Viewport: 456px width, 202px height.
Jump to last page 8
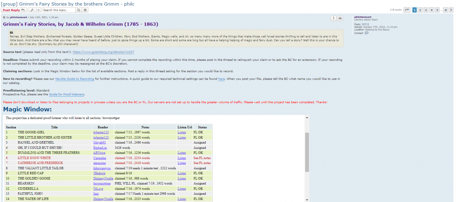click(446, 10)
